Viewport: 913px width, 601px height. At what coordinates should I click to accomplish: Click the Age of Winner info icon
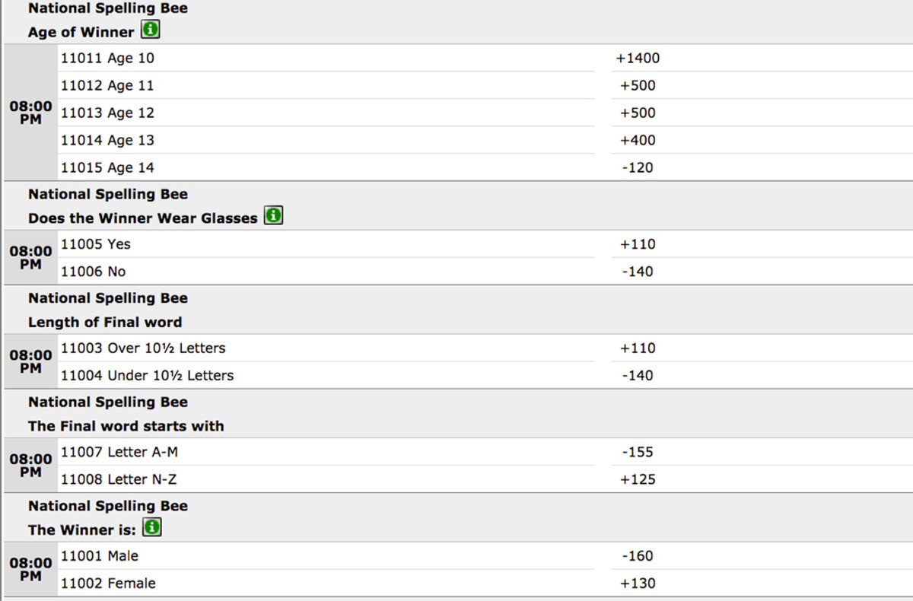[x=151, y=30]
